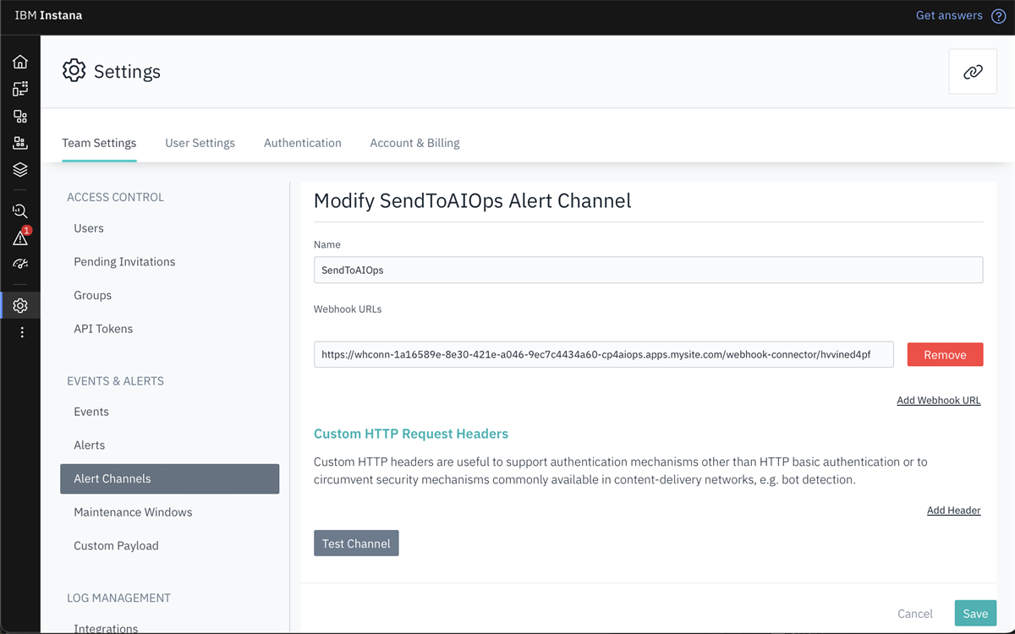Select Pending Invitations menu item

click(124, 262)
